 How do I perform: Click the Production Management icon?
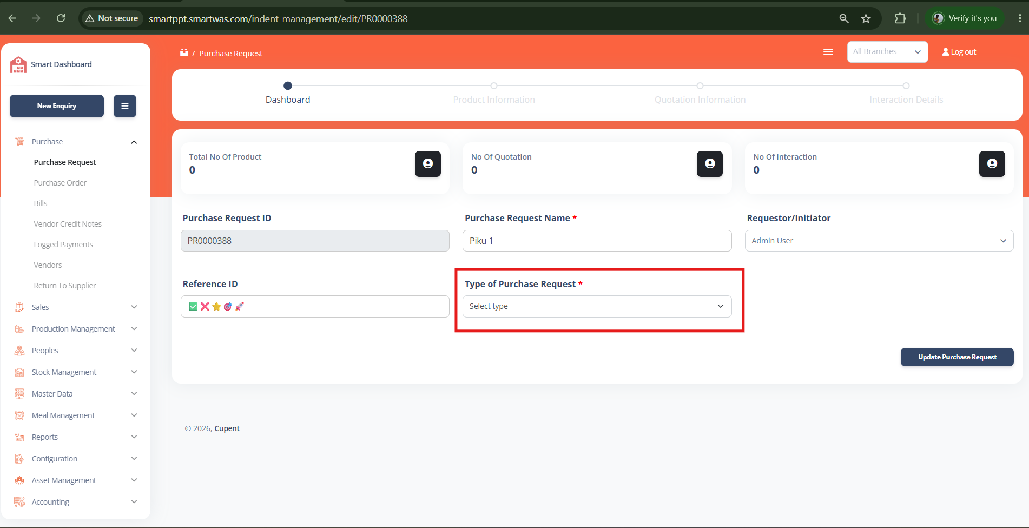19,329
